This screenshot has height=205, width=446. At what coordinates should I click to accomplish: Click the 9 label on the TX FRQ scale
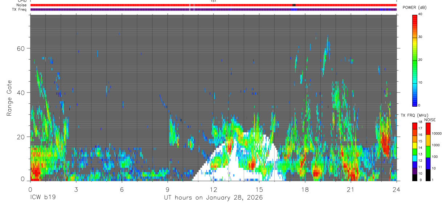click(x=420, y=180)
